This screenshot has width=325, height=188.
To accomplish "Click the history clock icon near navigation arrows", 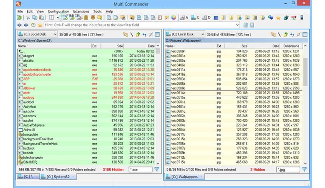I will point(33,25).
